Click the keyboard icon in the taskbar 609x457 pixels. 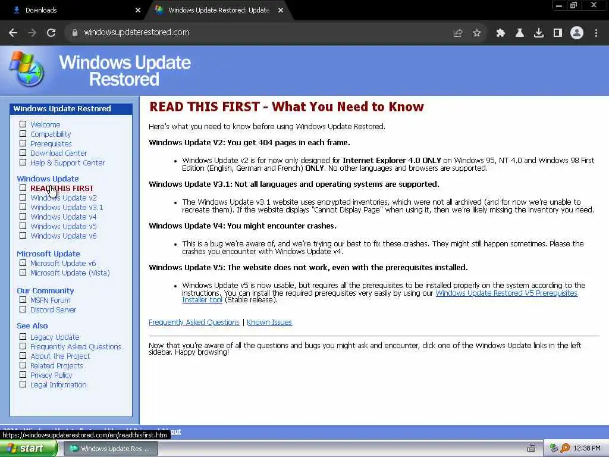click(x=532, y=449)
